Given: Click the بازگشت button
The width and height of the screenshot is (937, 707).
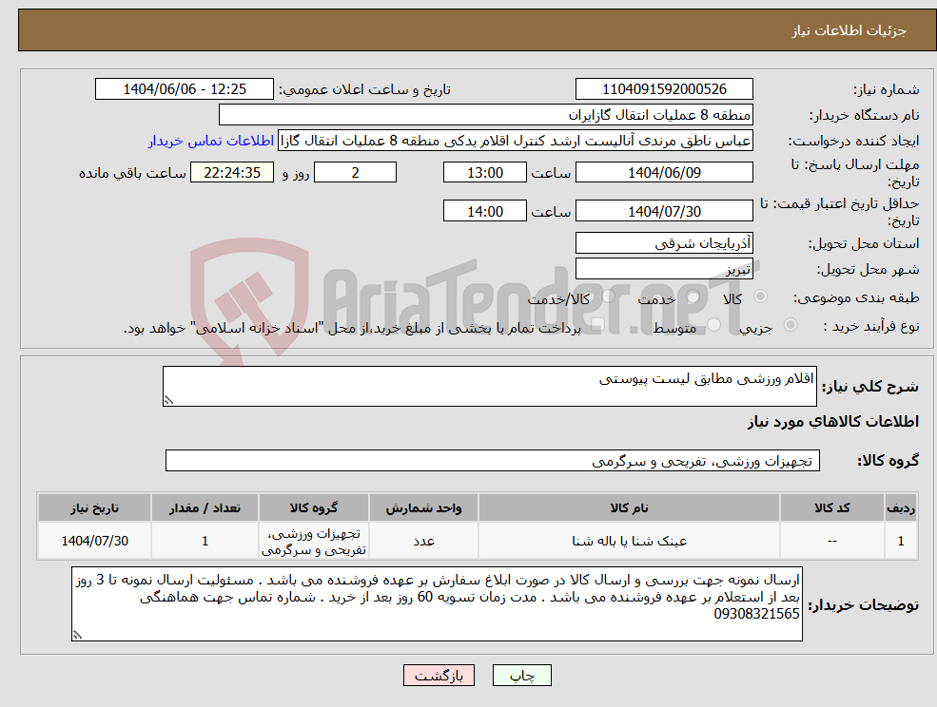Looking at the screenshot, I should [439, 675].
